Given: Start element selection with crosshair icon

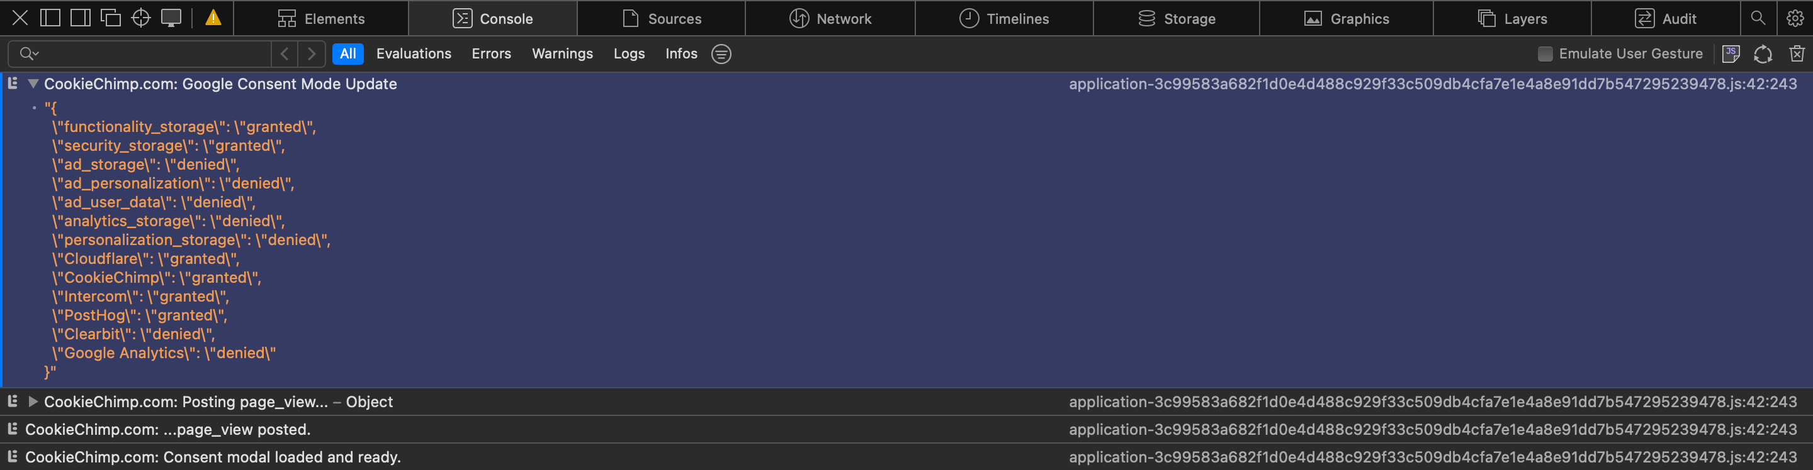Looking at the screenshot, I should point(141,18).
